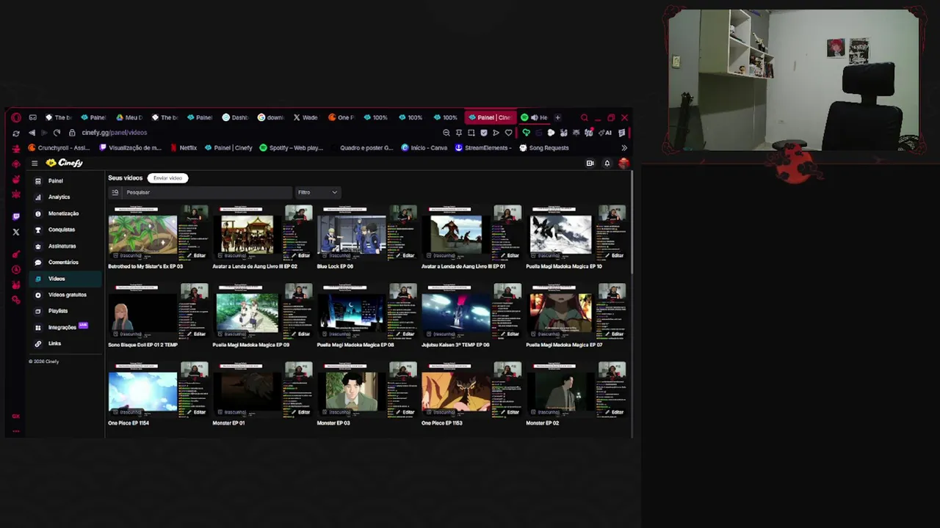
Task: Switch to the One Piece Crunchyroll tab
Action: [x=341, y=117]
